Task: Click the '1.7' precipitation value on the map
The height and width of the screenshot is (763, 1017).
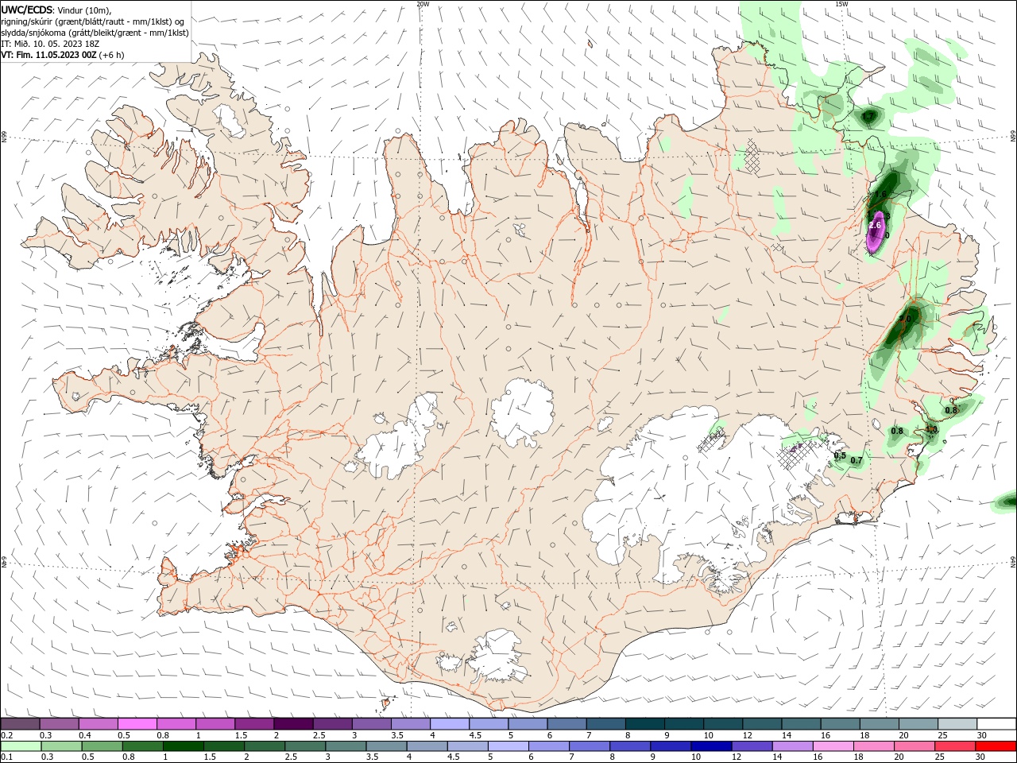Action: 869,117
